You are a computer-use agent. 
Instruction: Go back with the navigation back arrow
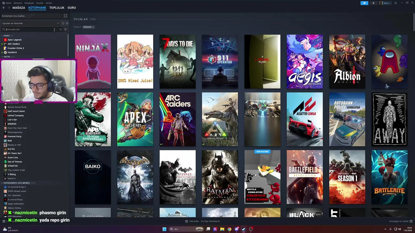point(4,8)
